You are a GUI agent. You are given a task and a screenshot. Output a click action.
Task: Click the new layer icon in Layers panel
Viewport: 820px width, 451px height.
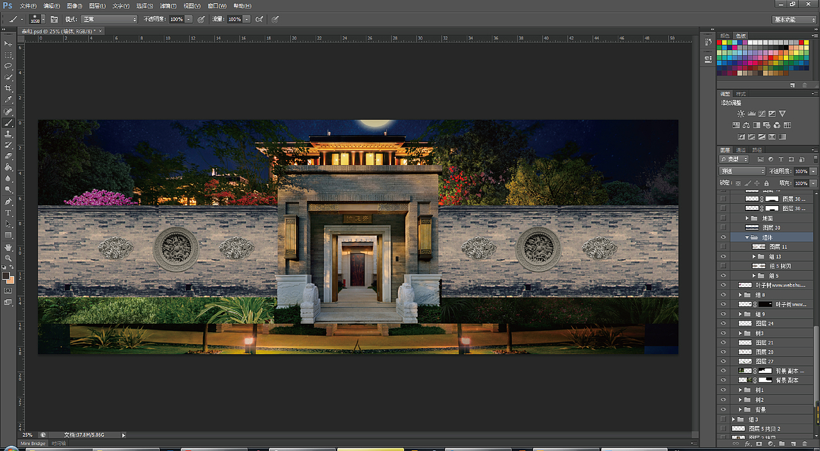point(792,443)
